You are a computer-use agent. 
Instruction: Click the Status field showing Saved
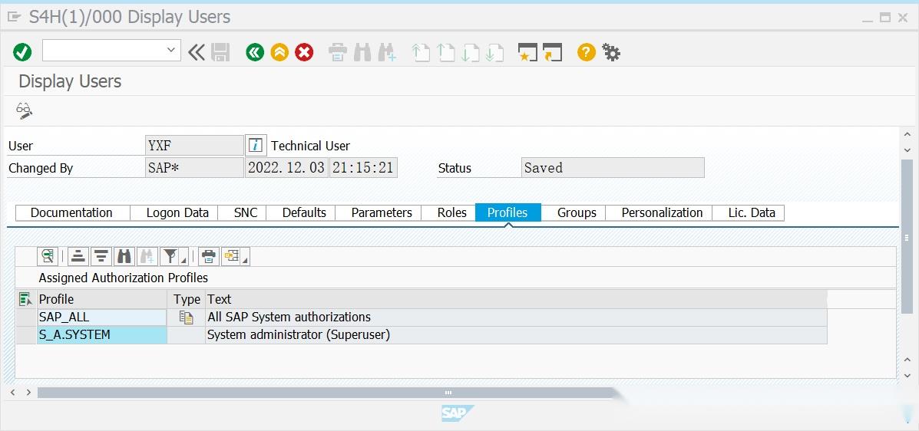[x=613, y=167]
